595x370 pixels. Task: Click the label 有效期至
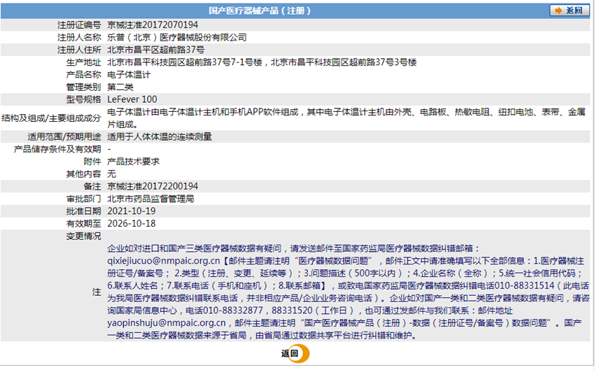[x=83, y=223]
